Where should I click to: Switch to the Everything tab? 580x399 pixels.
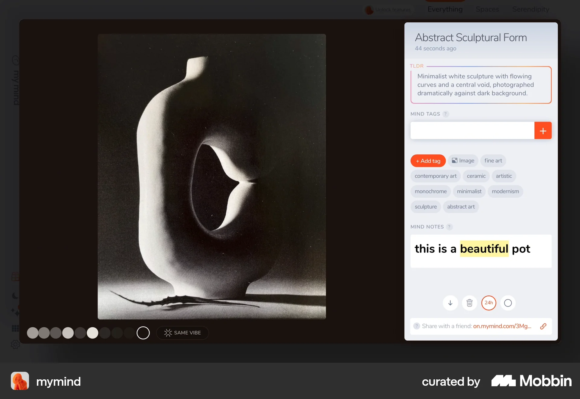tap(445, 9)
